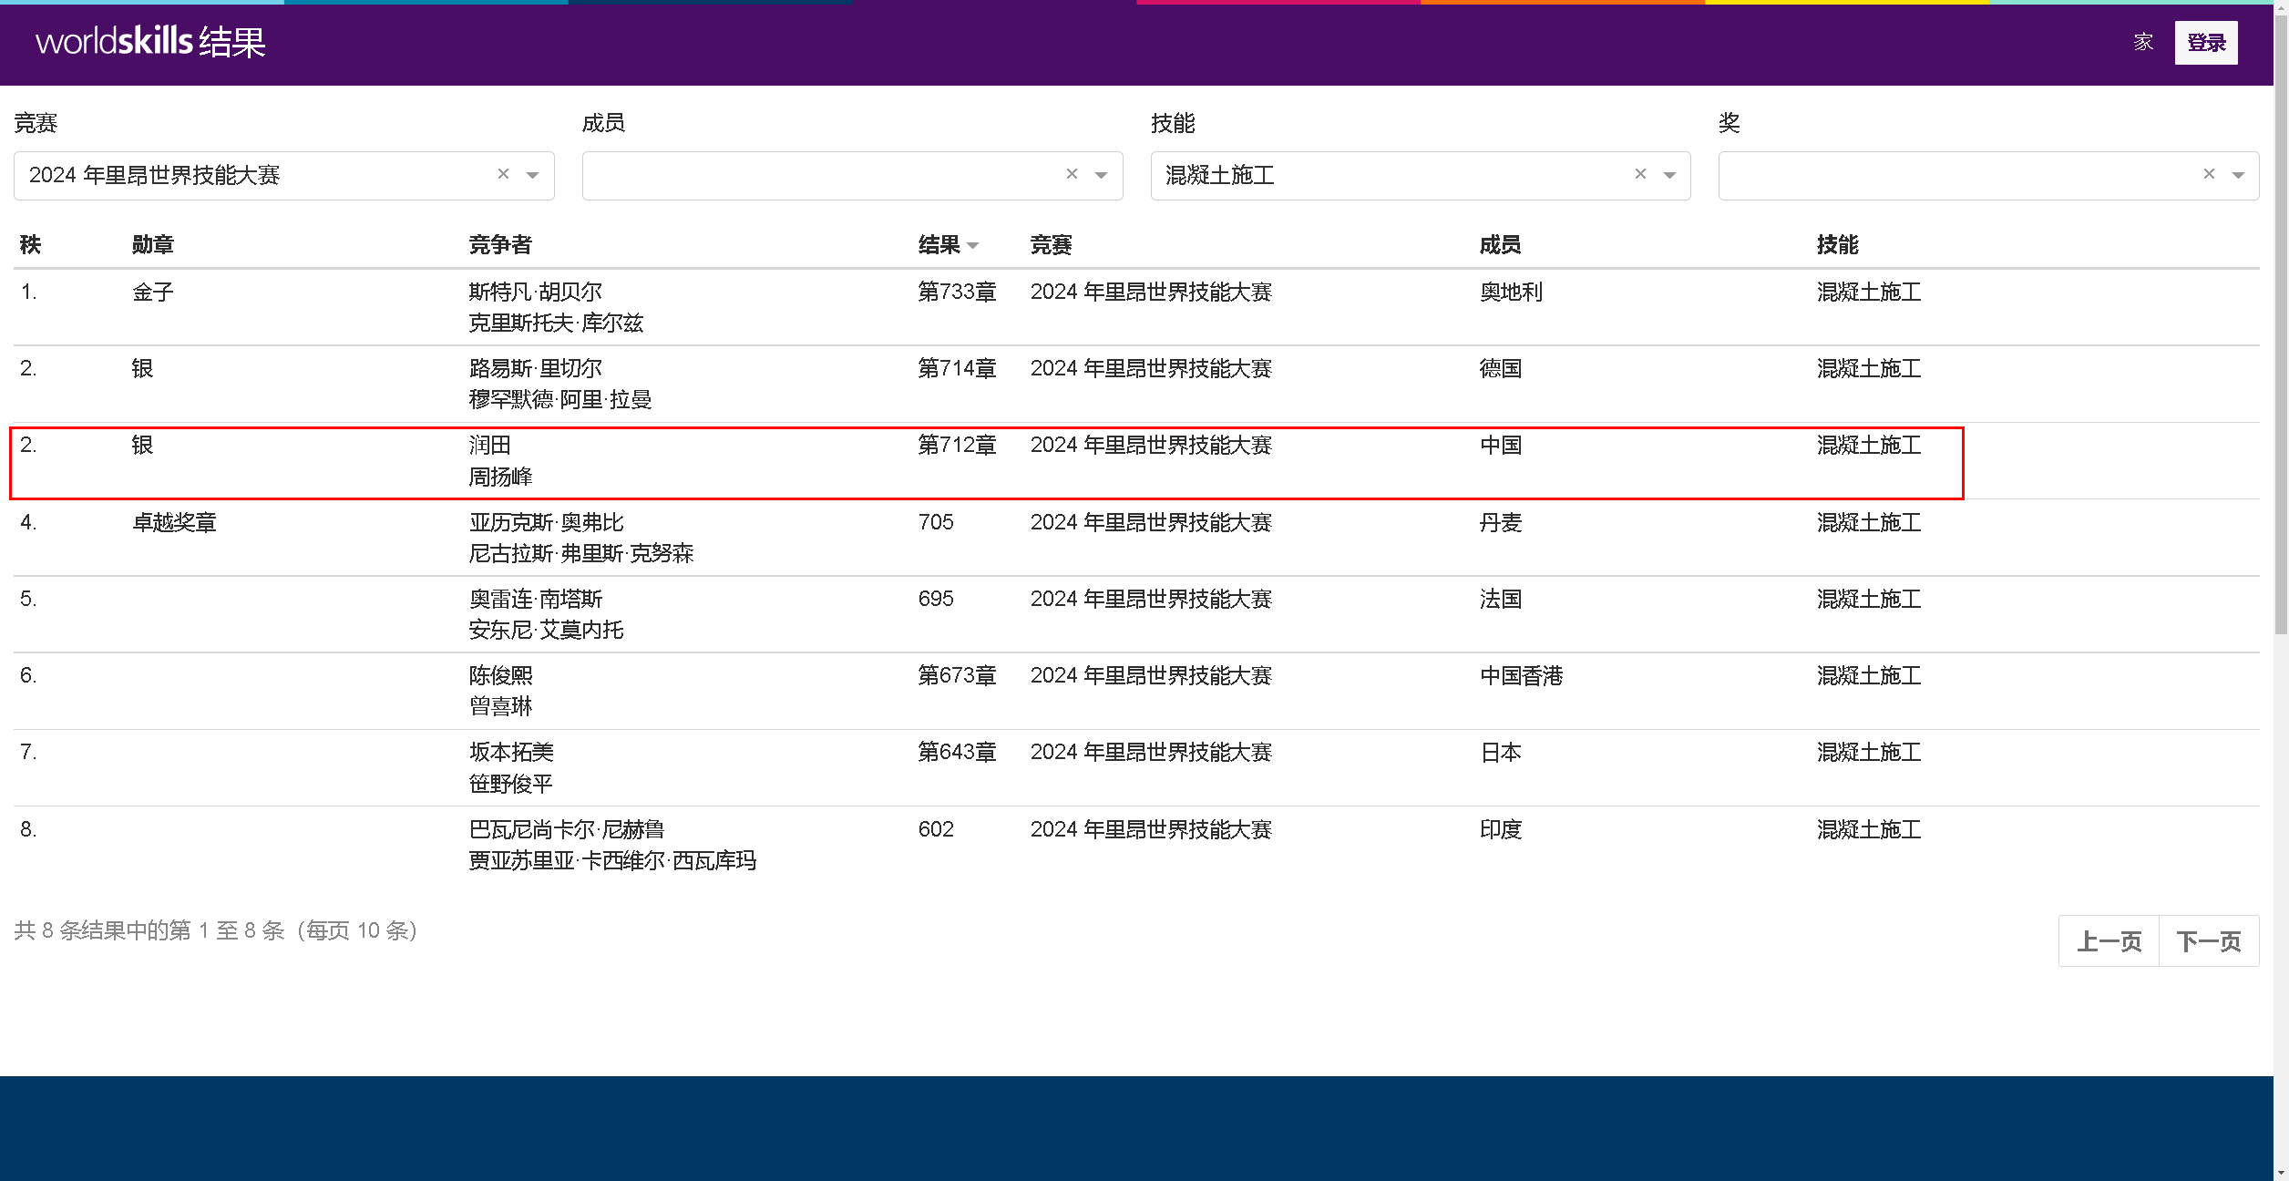The image size is (2289, 1181).
Task: Open the 成员 member dropdown arrow
Action: pos(1101,175)
